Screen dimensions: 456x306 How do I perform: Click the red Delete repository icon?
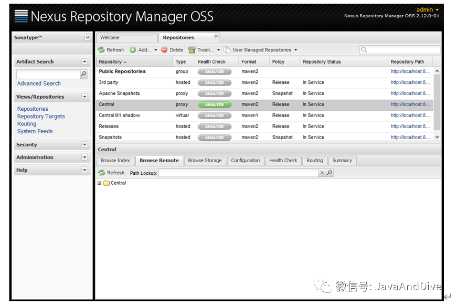pyautogui.click(x=164, y=50)
